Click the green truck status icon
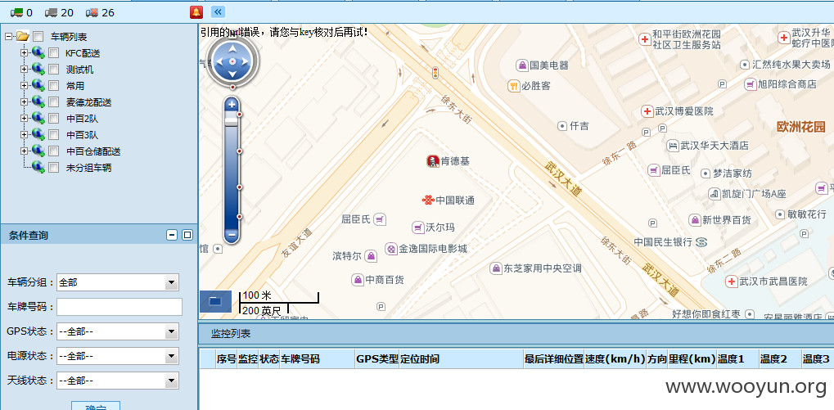 (16, 12)
